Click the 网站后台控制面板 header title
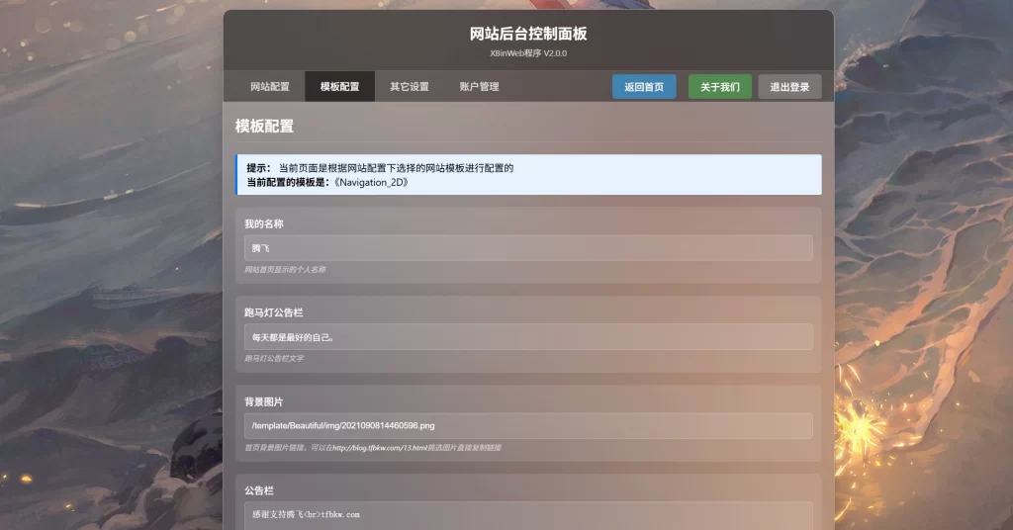The height and width of the screenshot is (530, 1013). pyautogui.click(x=528, y=34)
